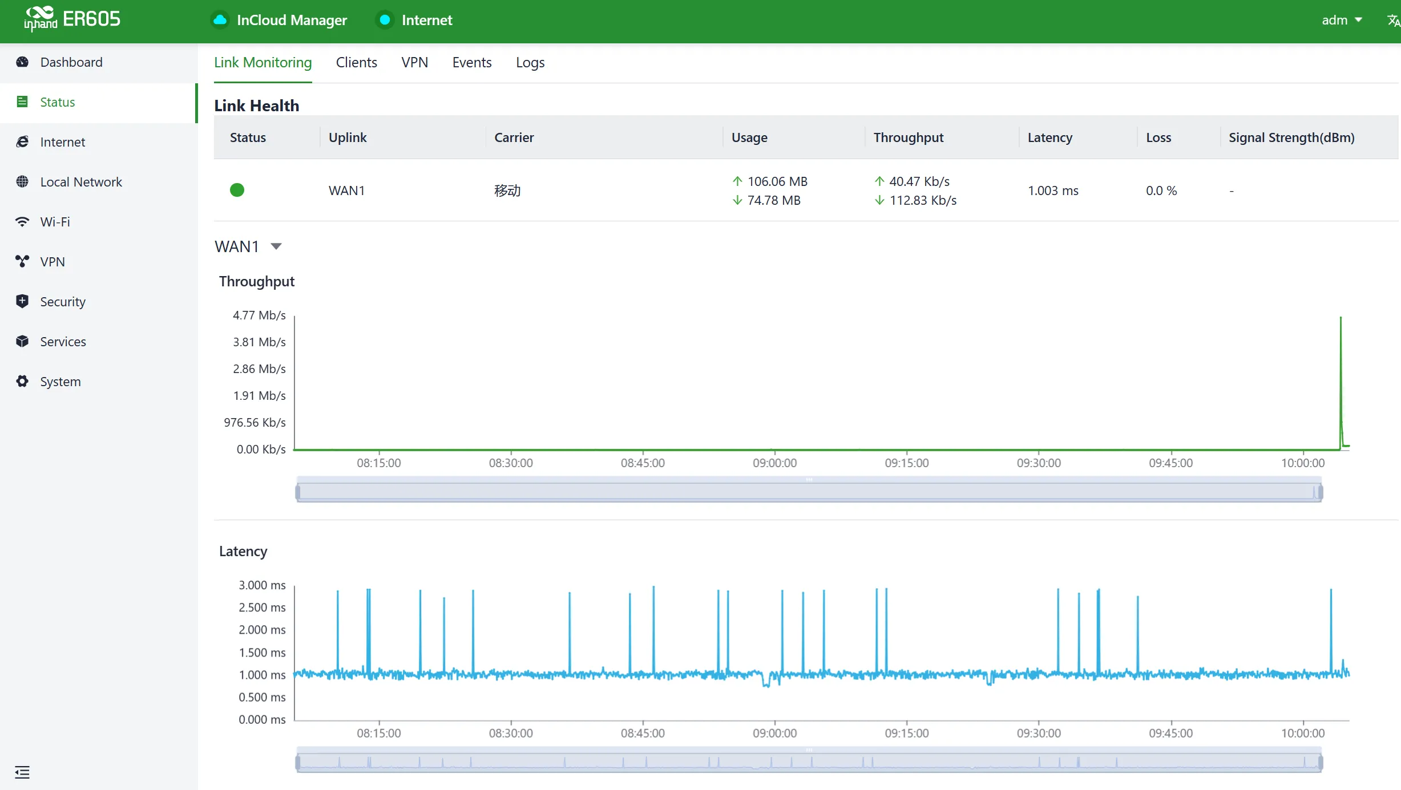Viewport: 1401px width, 790px height.
Task: Click the Link Health heading
Action: click(x=256, y=106)
